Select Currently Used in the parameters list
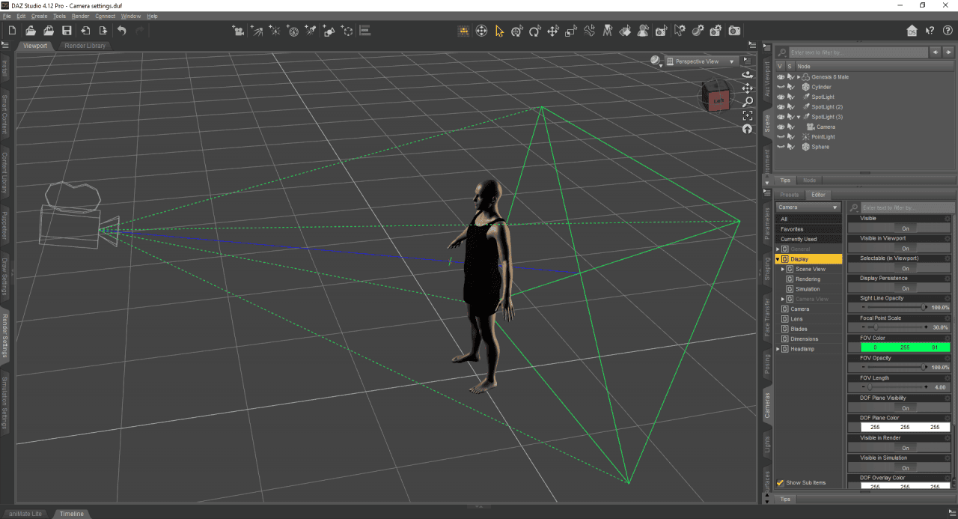Image resolution: width=958 pixels, height=519 pixels. click(x=808, y=238)
